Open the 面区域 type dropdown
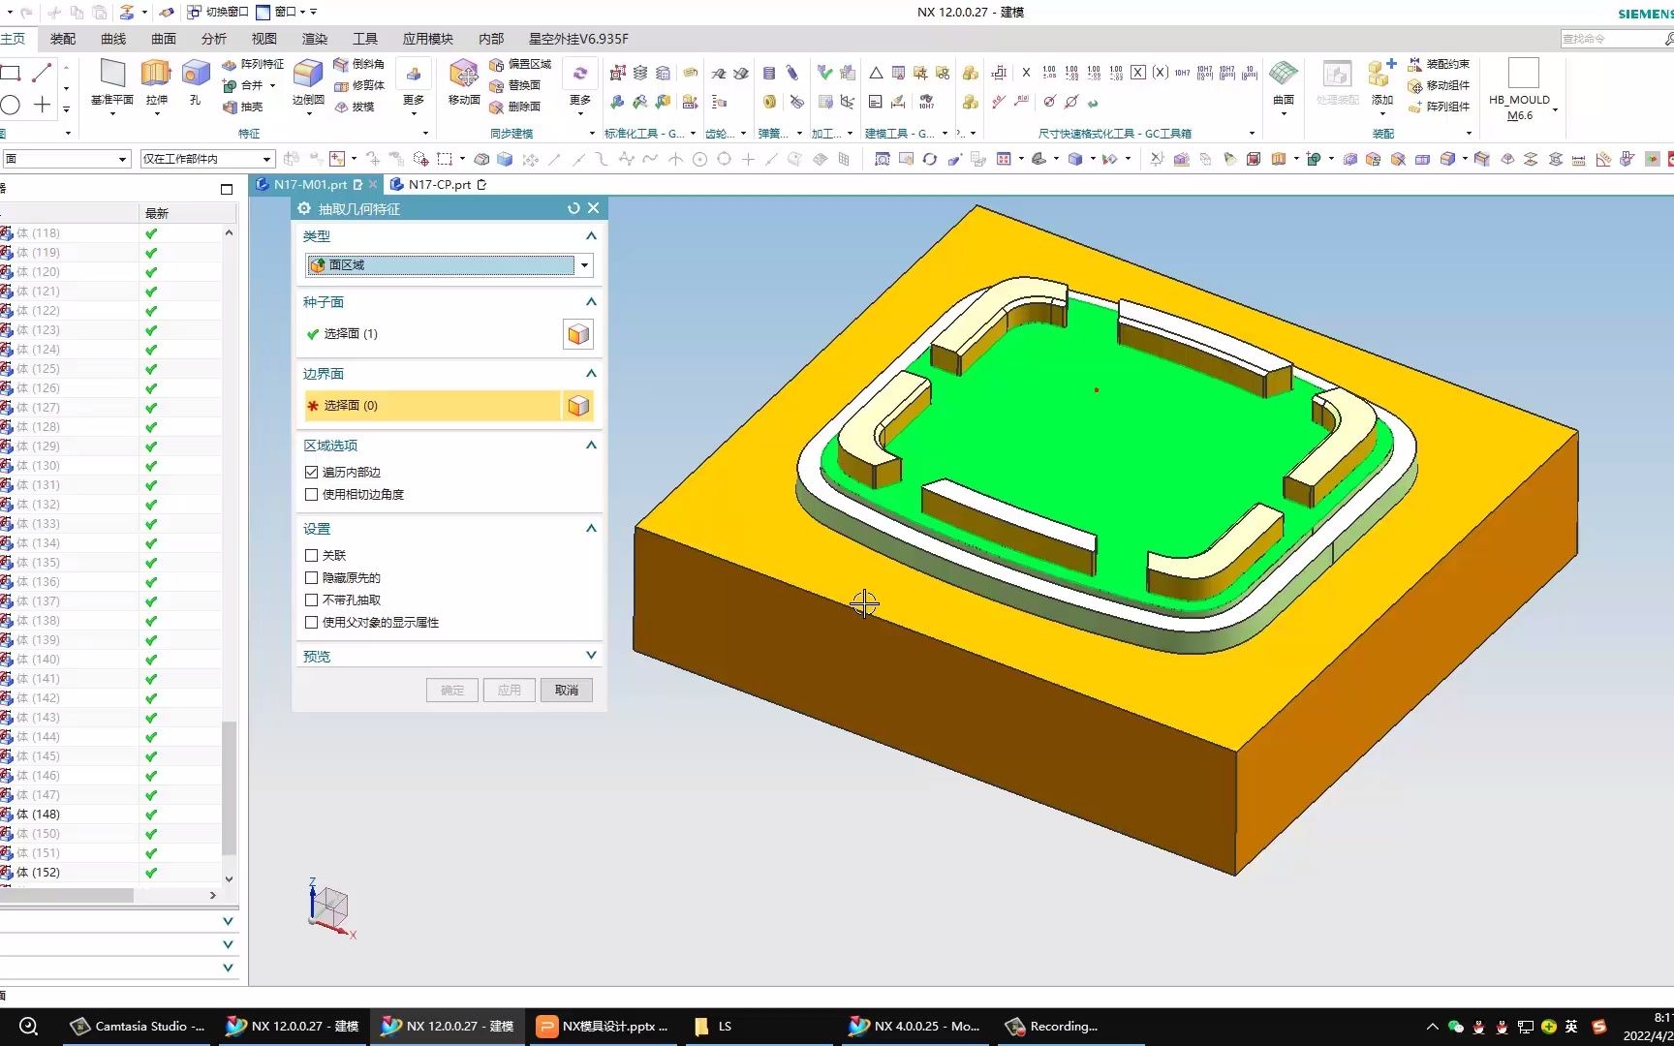Viewport: 1674px width, 1046px height. (x=584, y=265)
